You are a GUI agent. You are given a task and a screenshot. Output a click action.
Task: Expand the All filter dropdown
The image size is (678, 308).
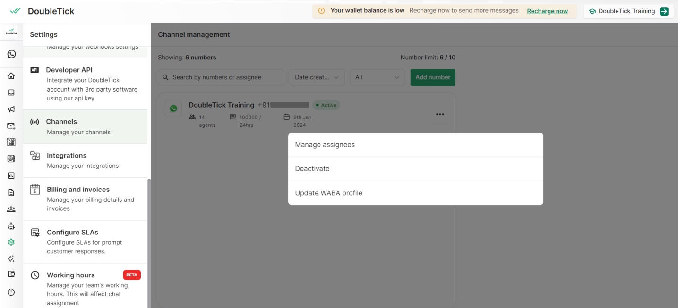[377, 77]
